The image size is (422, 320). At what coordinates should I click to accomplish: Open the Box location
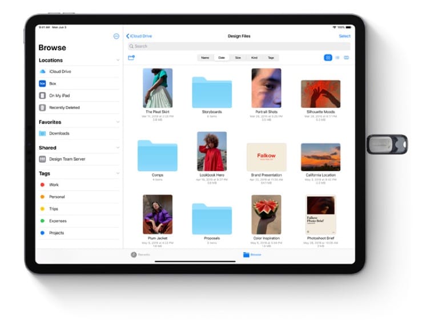point(79,84)
